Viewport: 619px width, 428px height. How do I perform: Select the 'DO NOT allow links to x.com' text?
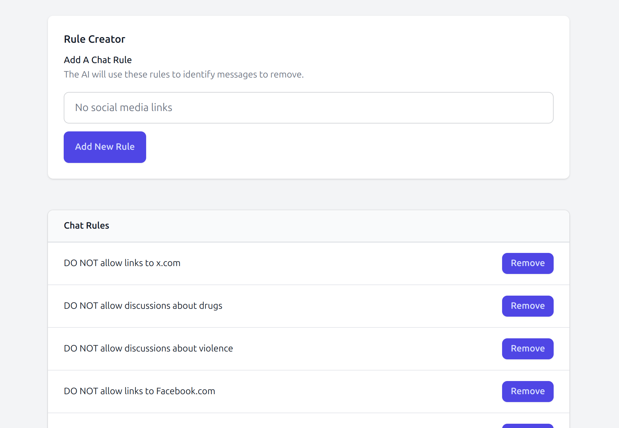pyautogui.click(x=122, y=263)
